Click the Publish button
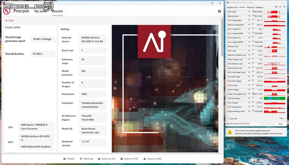289x165 pixels. [x=69, y=159]
